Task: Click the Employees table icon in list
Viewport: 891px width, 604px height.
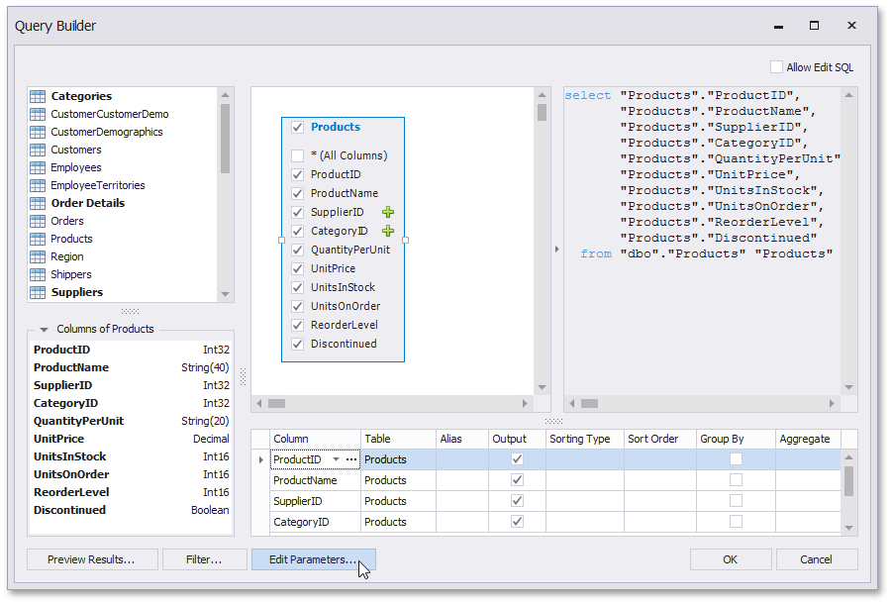Action: 38,167
